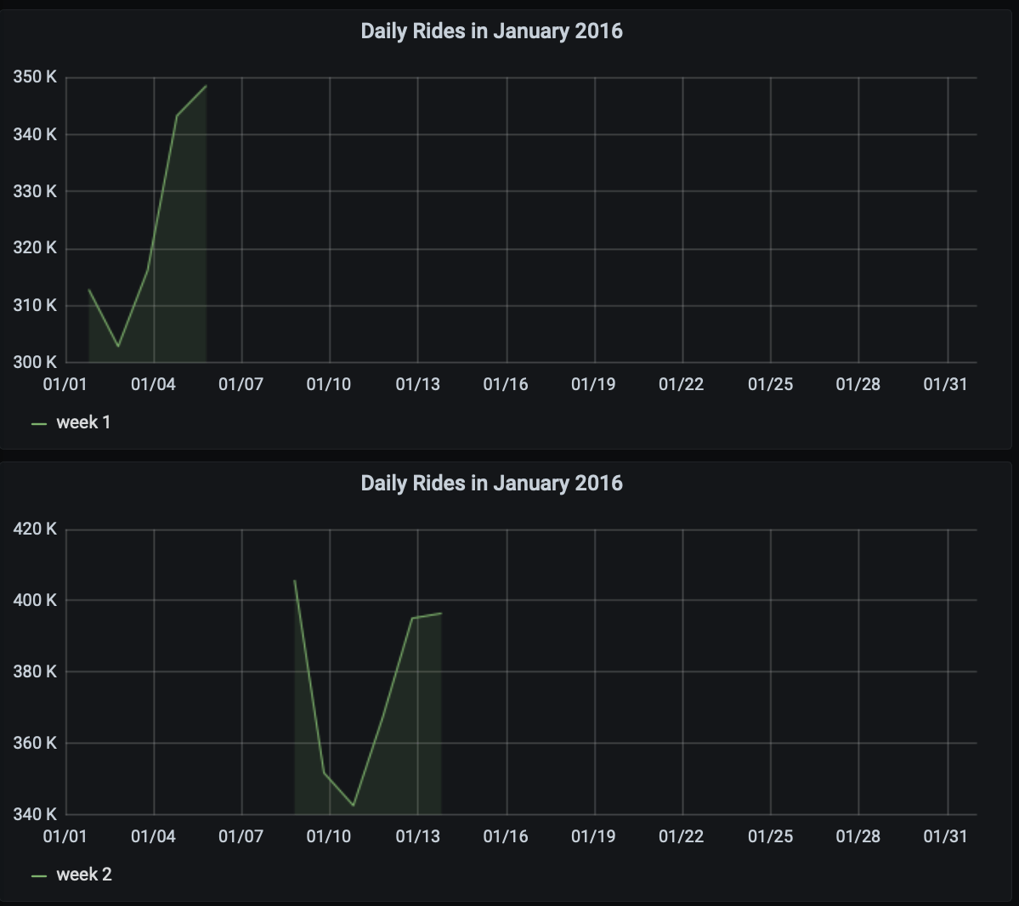Click week 1 starting point near 313 K
The height and width of the screenshot is (906, 1019).
point(89,290)
